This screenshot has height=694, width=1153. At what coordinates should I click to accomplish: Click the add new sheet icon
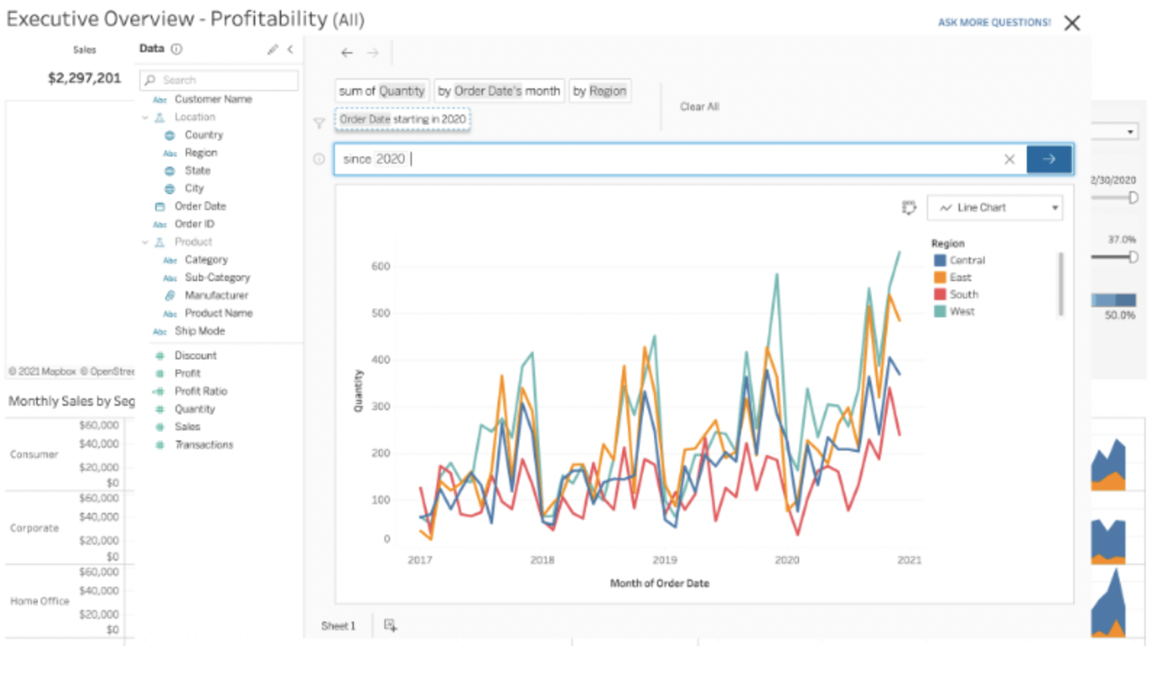click(x=390, y=625)
